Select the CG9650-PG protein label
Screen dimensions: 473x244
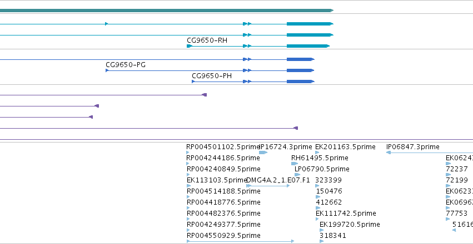126,65
